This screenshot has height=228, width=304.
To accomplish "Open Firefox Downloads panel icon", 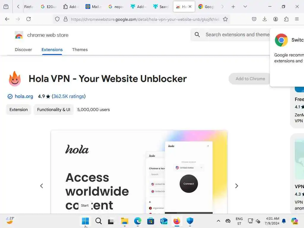I will [x=265, y=19].
